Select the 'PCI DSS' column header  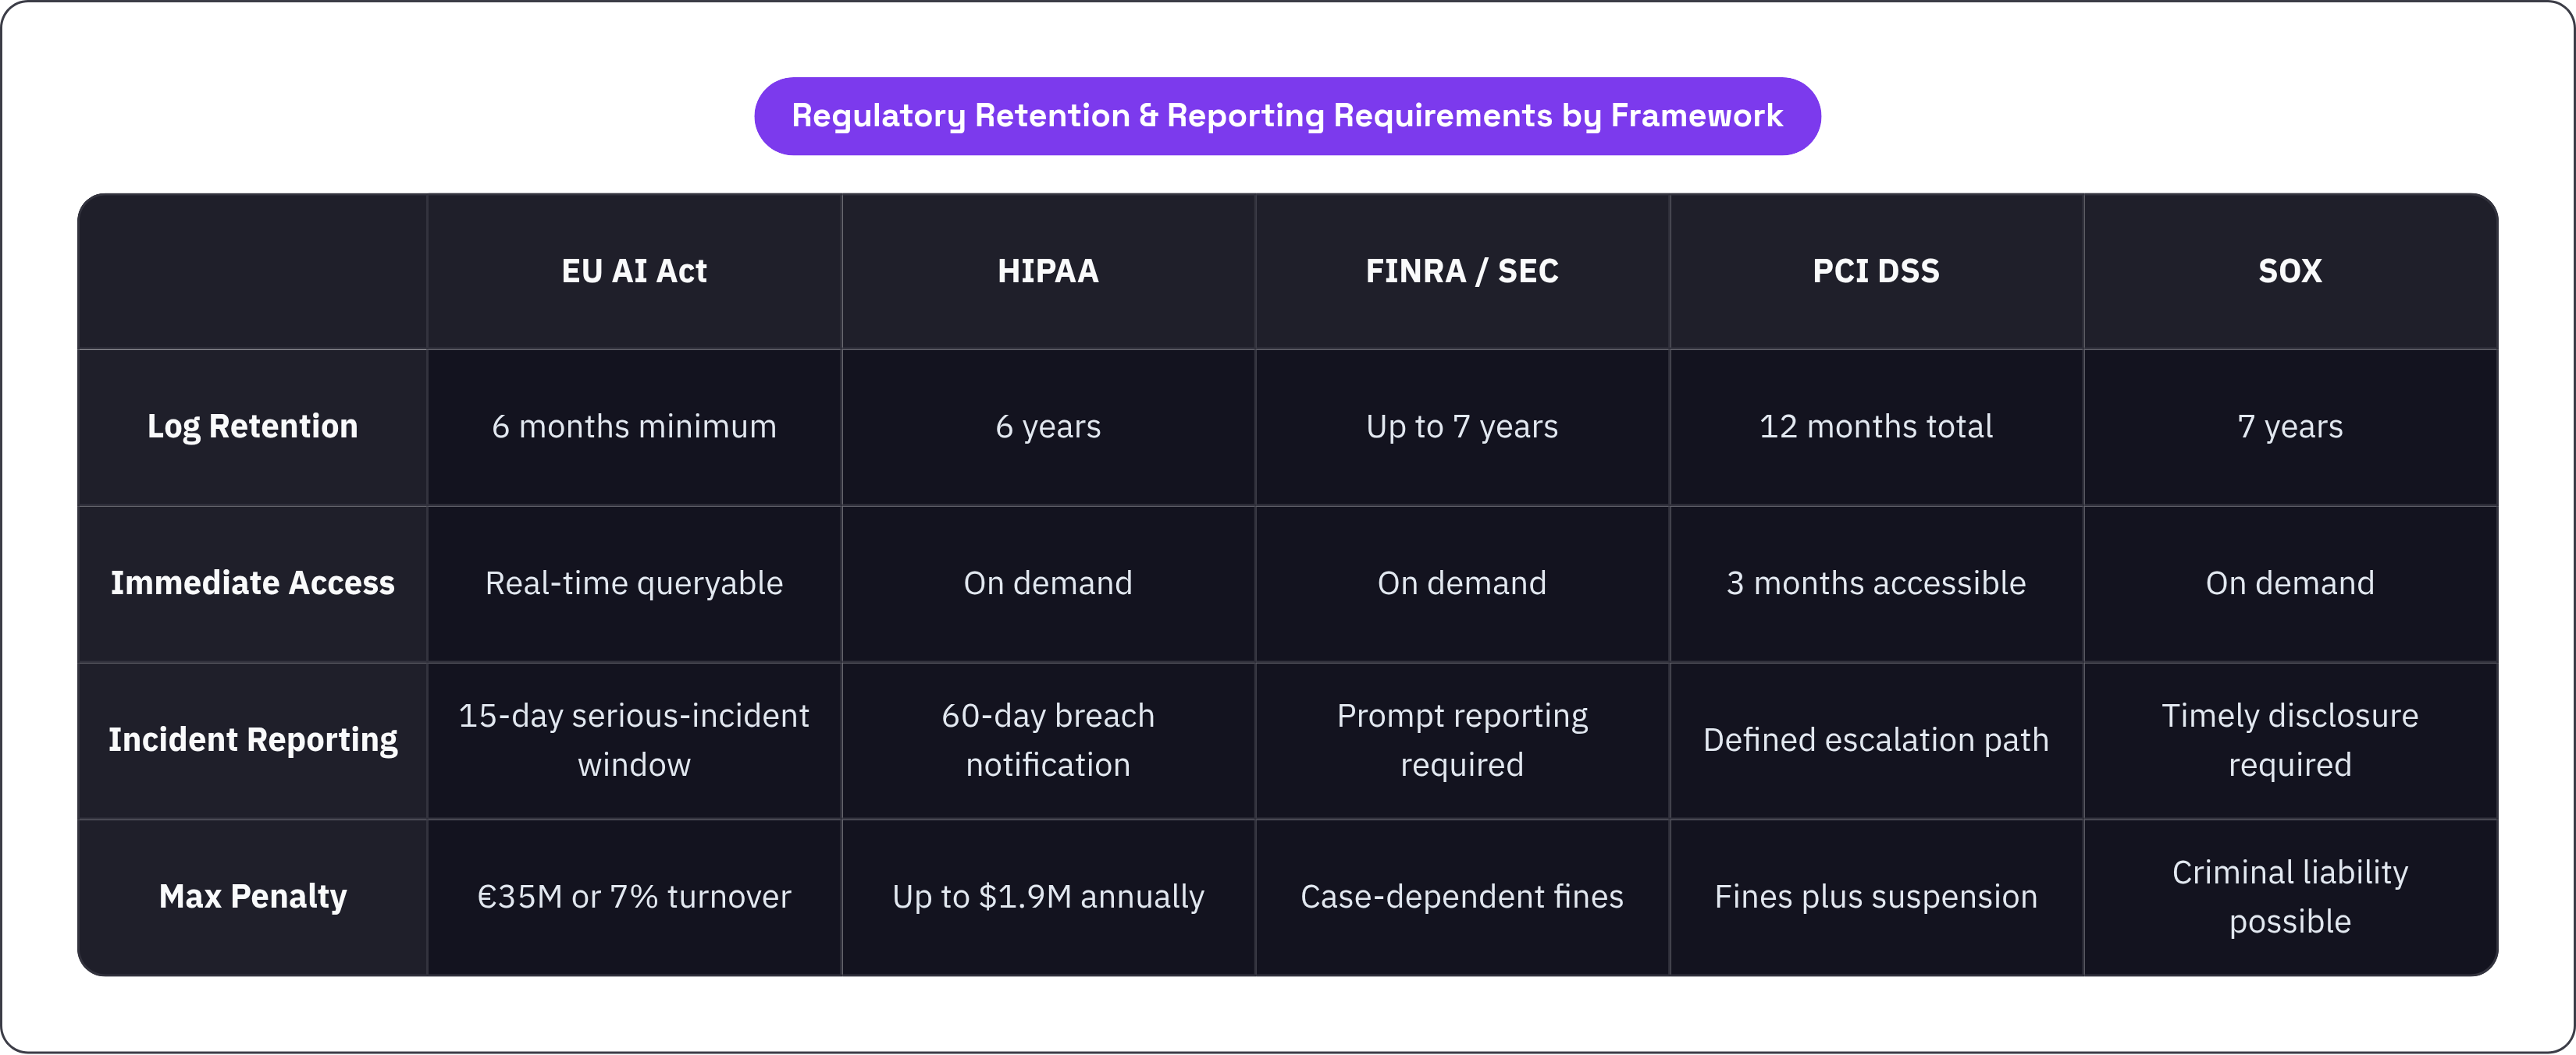1876,271
